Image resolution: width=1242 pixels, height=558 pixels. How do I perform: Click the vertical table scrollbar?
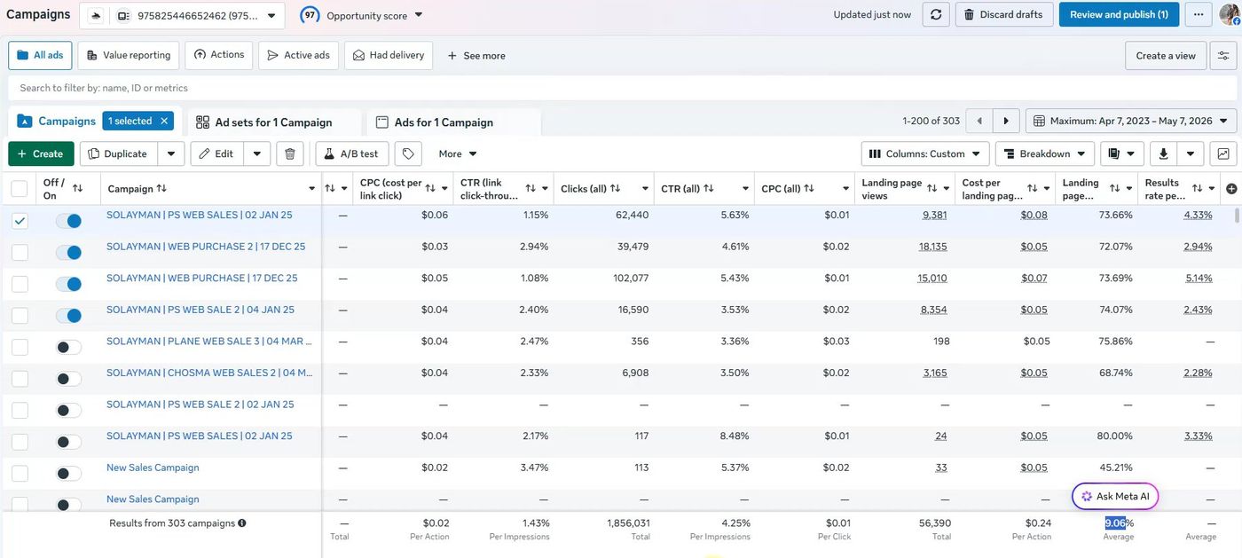point(1238,214)
